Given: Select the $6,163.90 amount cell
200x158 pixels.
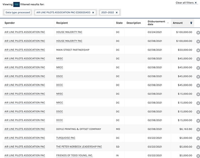Looking at the screenshot, I should coord(186,129).
